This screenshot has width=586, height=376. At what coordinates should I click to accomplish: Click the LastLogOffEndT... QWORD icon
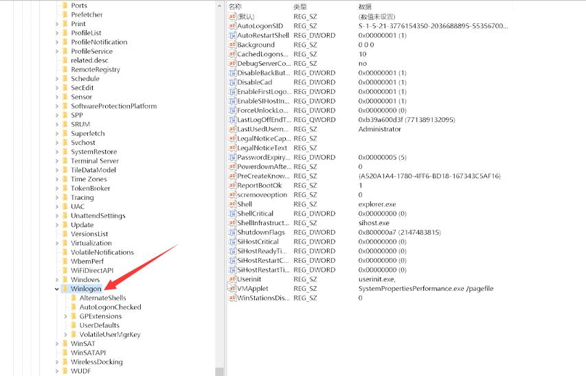click(x=232, y=119)
